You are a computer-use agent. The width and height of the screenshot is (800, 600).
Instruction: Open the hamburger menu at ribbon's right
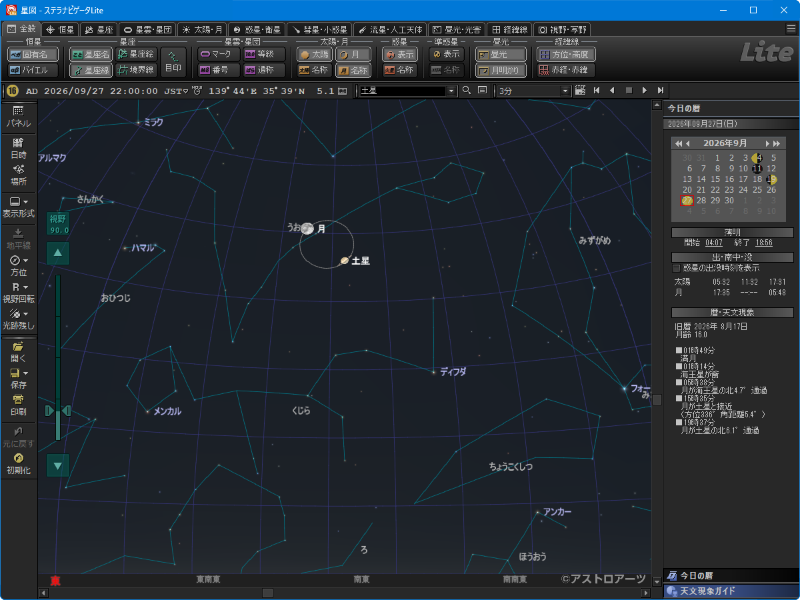(791, 29)
